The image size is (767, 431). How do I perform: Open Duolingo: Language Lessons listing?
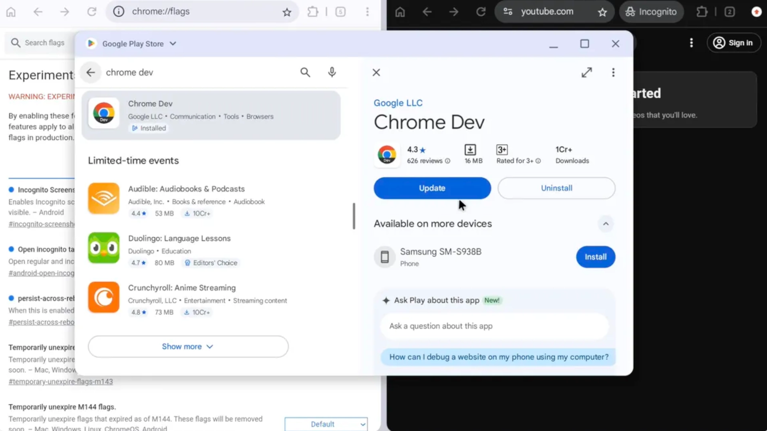pyautogui.click(x=179, y=238)
